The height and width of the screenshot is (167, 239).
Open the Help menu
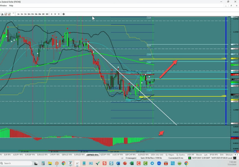tap(11, 6)
